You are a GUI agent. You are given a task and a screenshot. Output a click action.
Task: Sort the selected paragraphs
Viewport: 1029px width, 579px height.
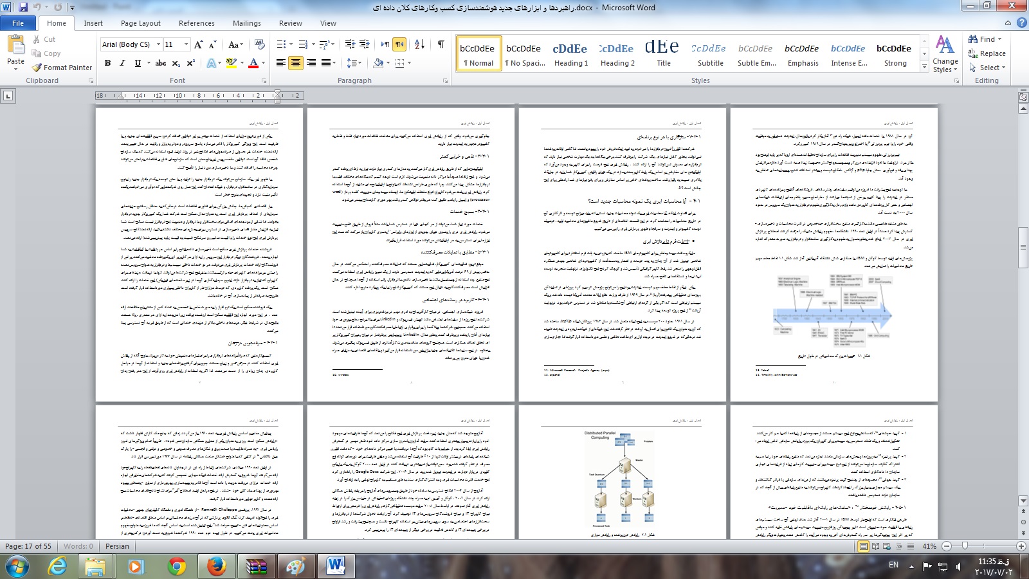[419, 44]
